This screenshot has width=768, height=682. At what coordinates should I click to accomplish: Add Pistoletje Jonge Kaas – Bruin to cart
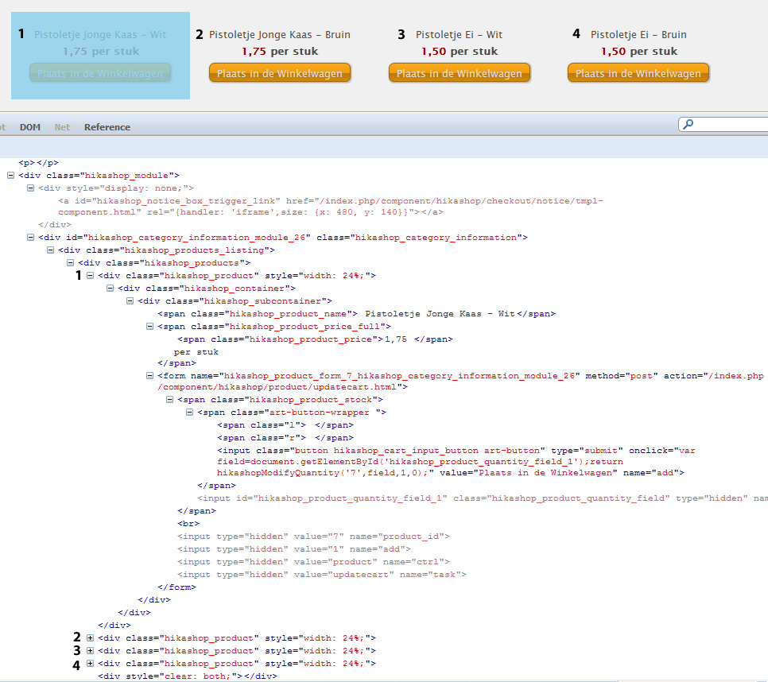click(279, 73)
